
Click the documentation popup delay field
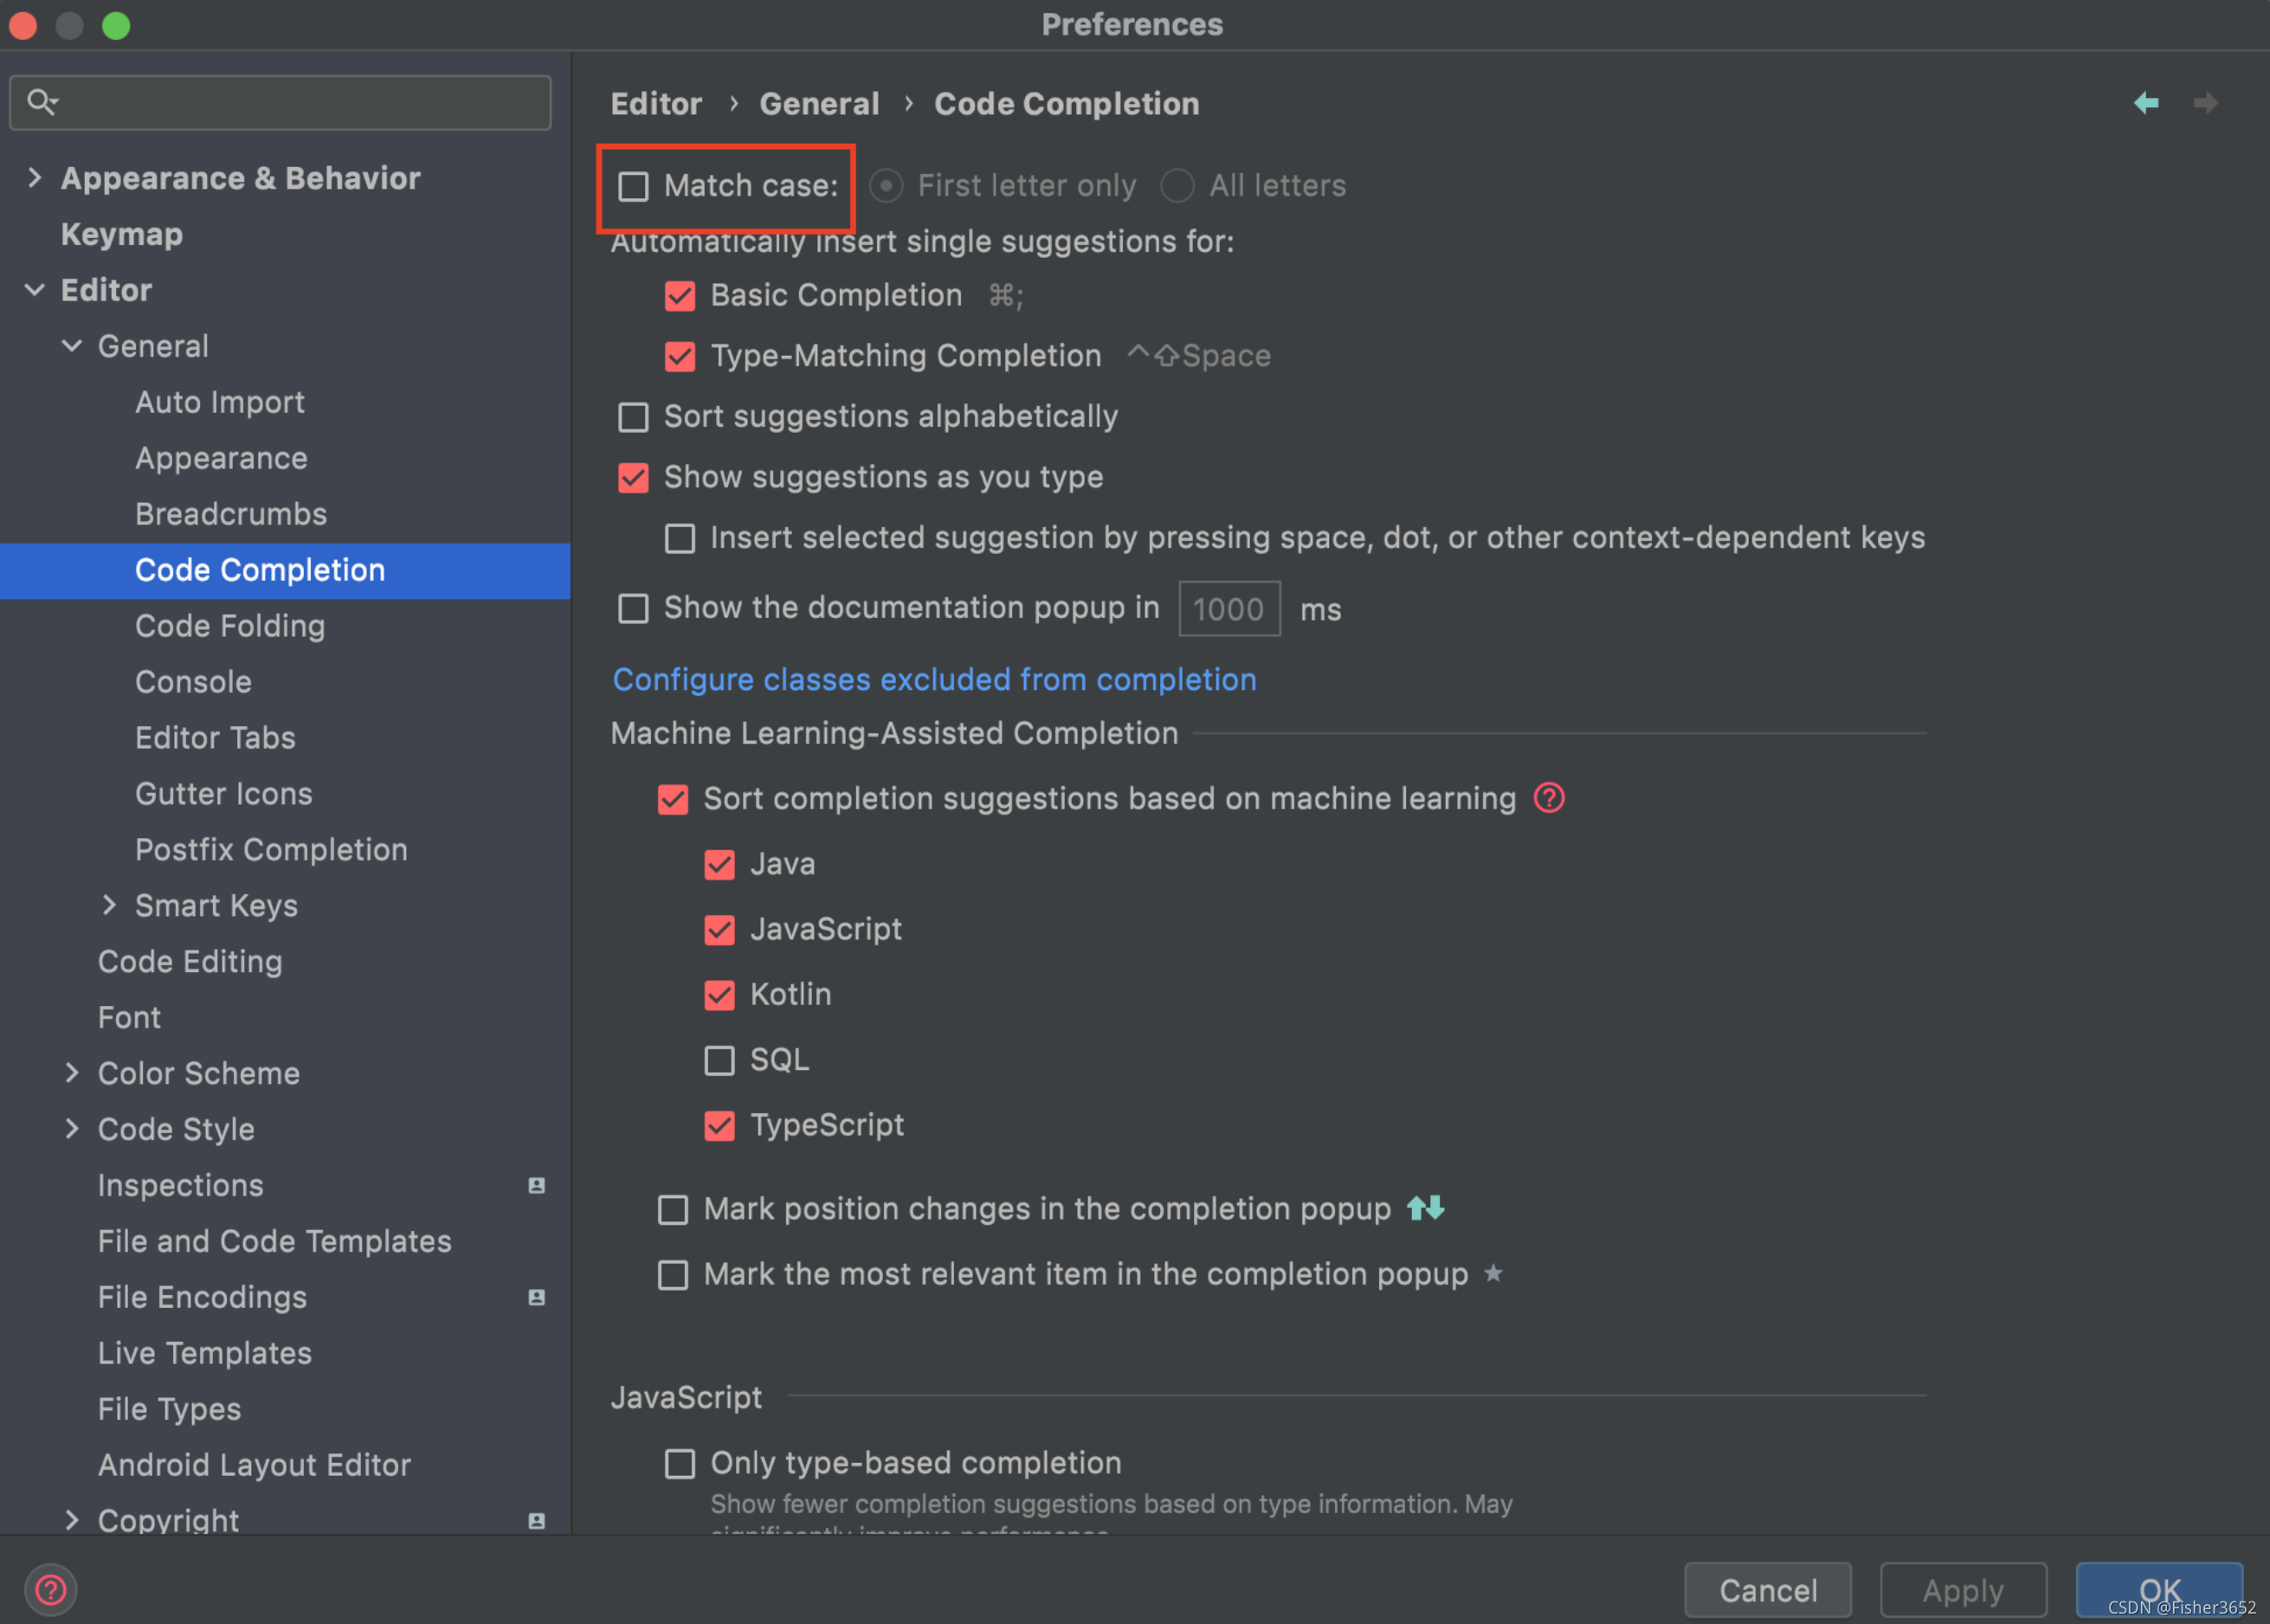pyautogui.click(x=1229, y=608)
